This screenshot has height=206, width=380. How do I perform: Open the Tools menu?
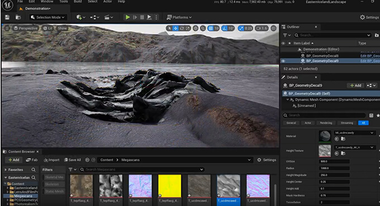tap(64, 2)
